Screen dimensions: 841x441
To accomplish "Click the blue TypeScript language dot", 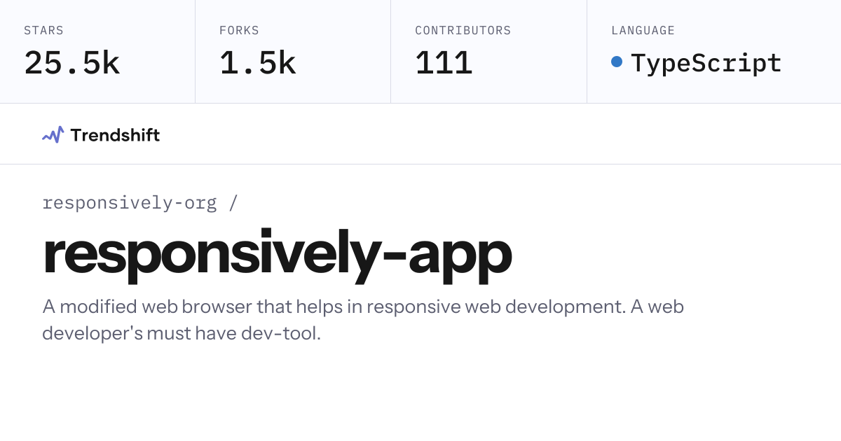I will pos(617,62).
